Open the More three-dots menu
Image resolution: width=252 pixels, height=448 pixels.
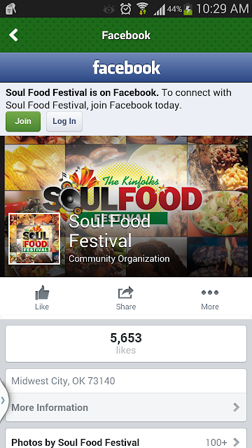(210, 293)
